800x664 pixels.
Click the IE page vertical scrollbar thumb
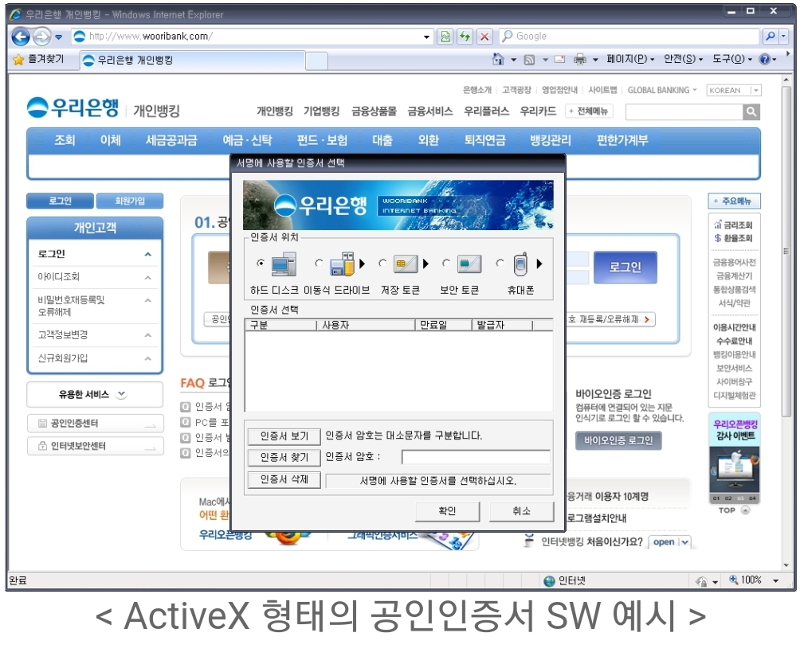tap(786, 251)
